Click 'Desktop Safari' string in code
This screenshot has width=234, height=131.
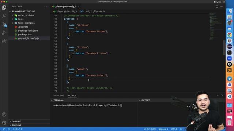click(97, 75)
